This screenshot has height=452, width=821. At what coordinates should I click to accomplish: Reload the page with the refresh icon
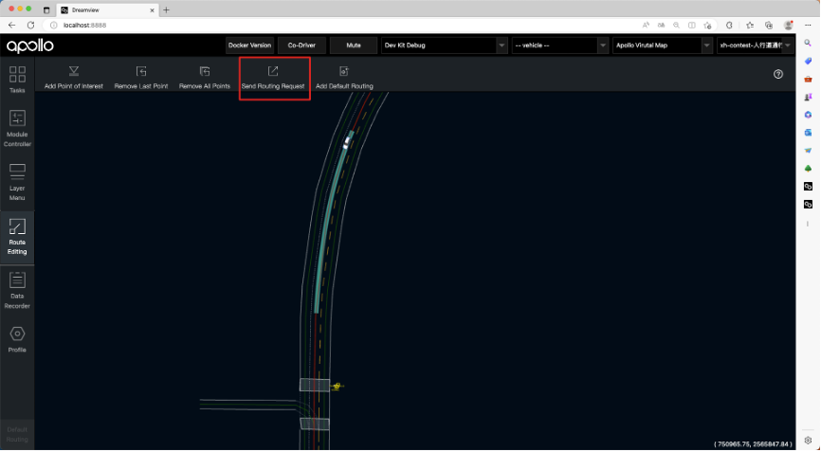pyautogui.click(x=31, y=25)
